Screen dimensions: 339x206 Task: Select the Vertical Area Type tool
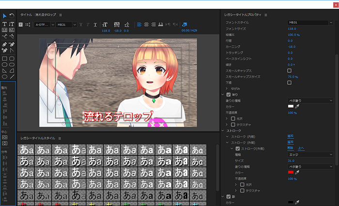tap(12, 30)
